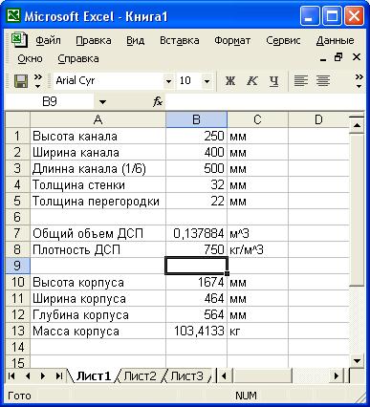Toggle bold formatting (Ж)
Image resolution: width=370 pixels, height=407 pixels.
[x=230, y=81]
